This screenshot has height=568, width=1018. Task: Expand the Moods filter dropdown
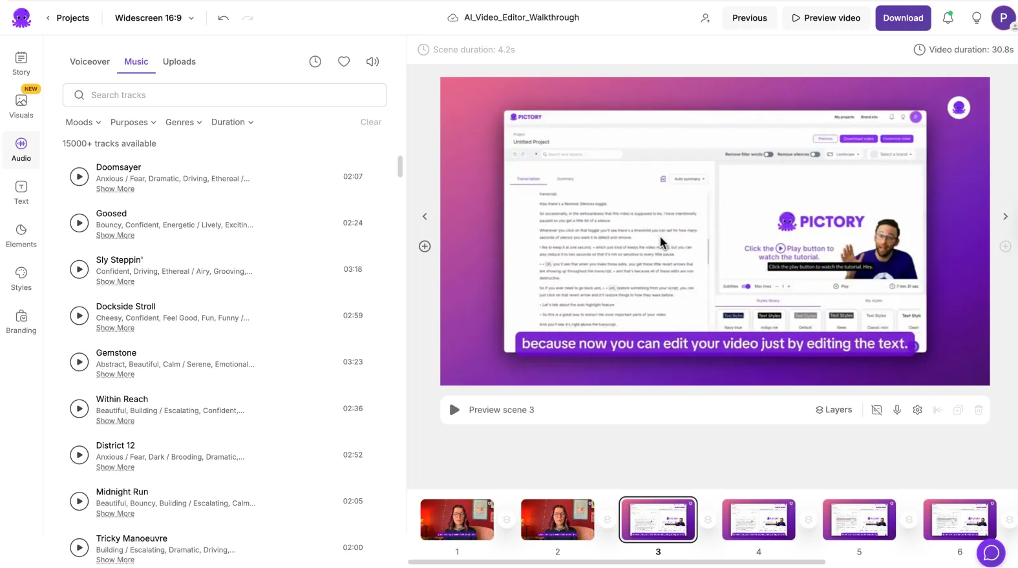pos(83,122)
